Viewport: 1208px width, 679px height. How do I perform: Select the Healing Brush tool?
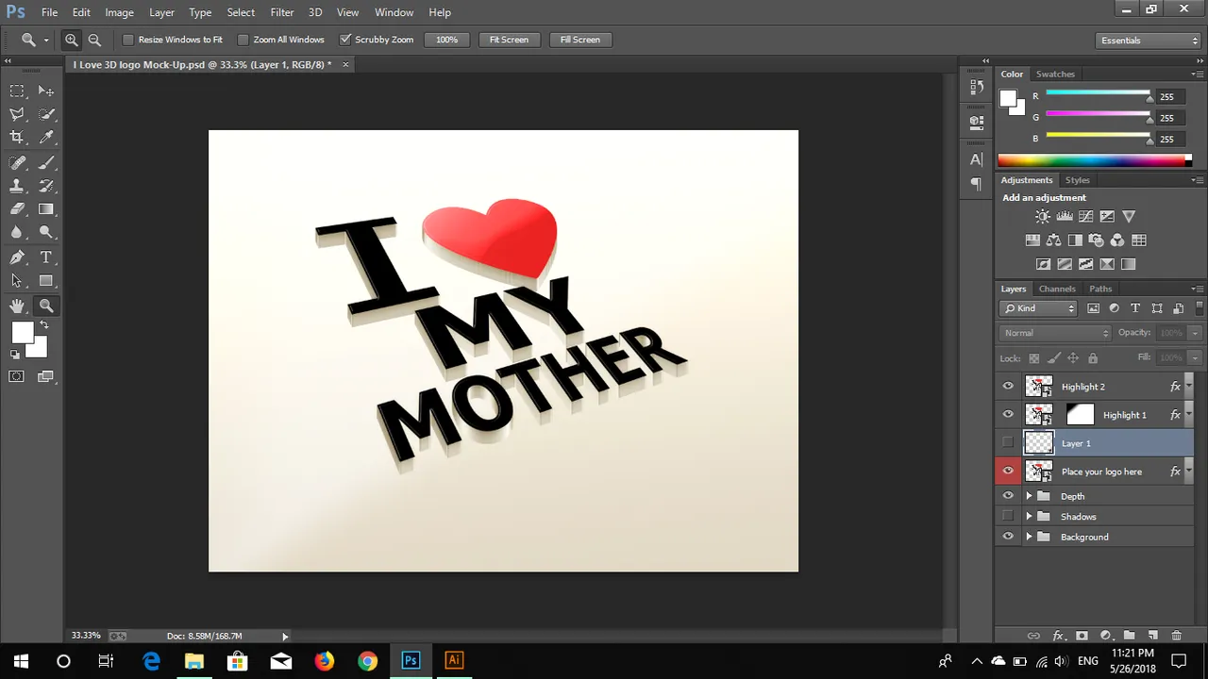point(17,162)
